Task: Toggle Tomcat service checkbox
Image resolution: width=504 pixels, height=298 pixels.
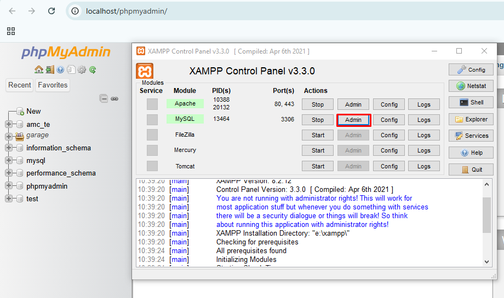Action: click(152, 166)
